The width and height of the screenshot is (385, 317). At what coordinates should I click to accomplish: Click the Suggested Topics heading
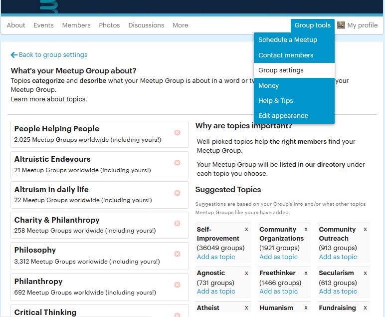point(228,190)
